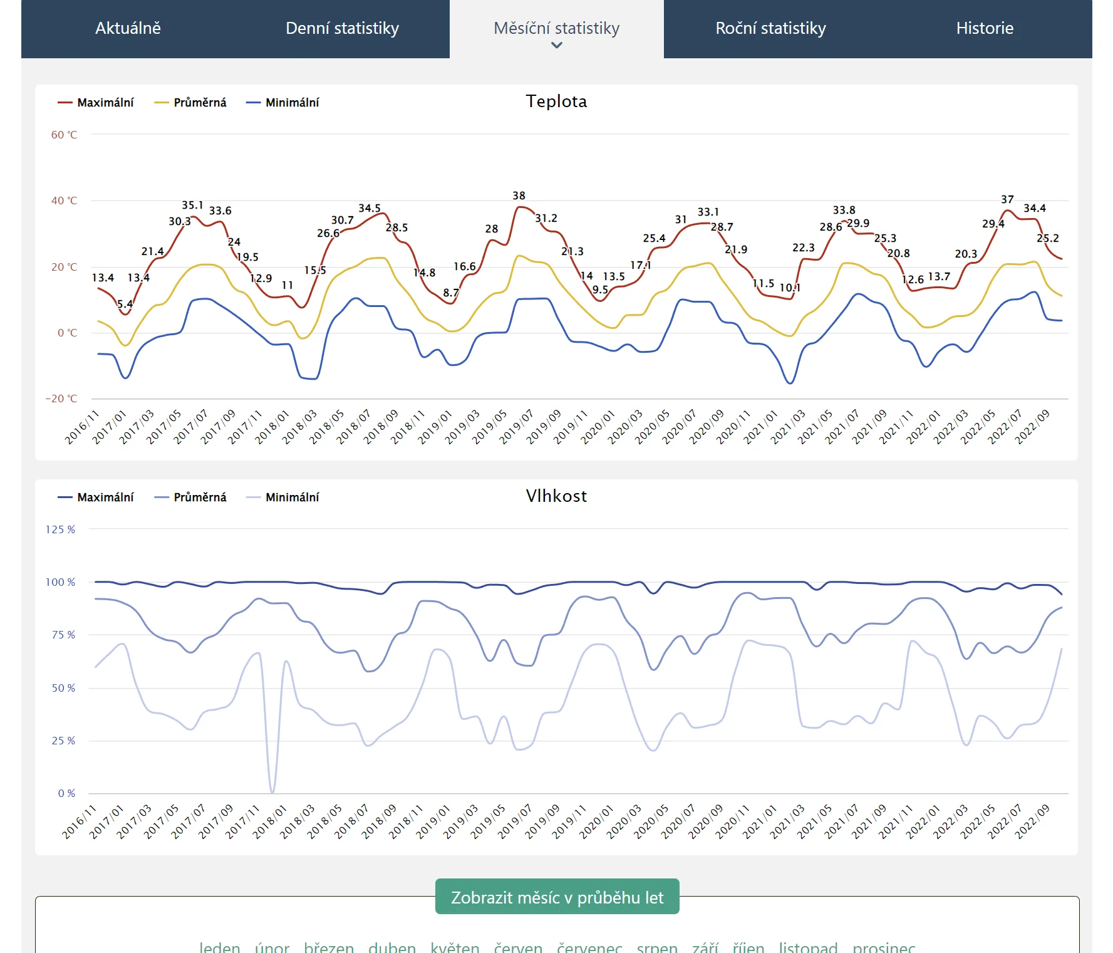The width and height of the screenshot is (1113, 953).
Task: Open the Aktuálně tab
Action: click(x=128, y=28)
